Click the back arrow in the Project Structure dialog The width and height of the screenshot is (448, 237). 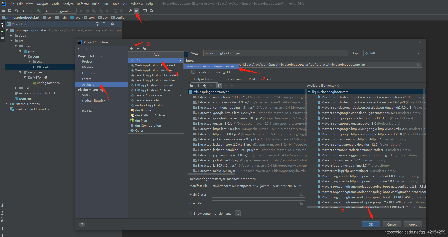point(79,49)
